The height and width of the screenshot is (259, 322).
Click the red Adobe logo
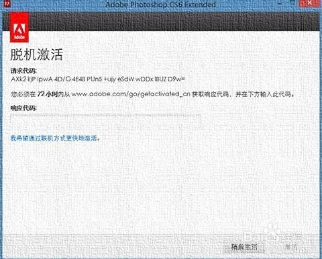pos(19,27)
